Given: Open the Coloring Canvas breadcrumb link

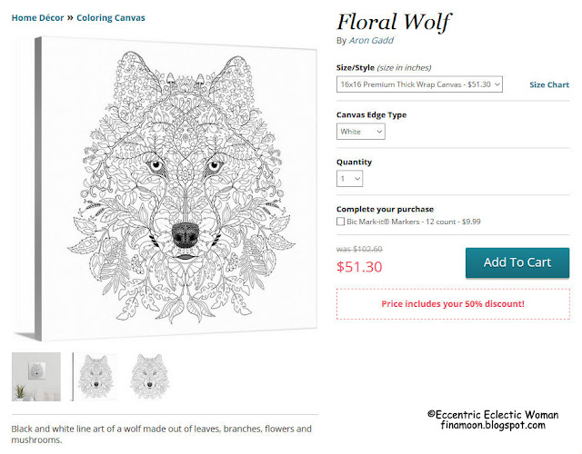Looking at the screenshot, I should click(110, 17).
